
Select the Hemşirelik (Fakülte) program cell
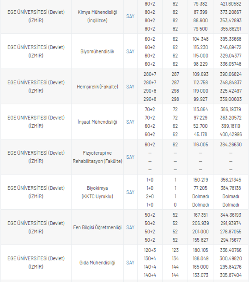coord(97,87)
